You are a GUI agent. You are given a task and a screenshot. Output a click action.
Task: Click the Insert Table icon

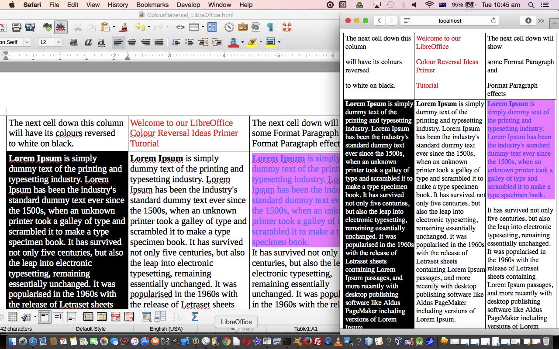193,27
